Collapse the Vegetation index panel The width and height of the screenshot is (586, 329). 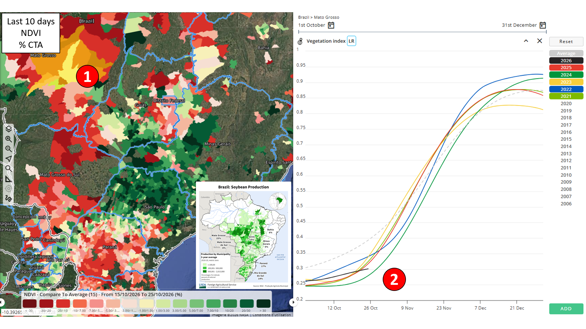coord(526,41)
